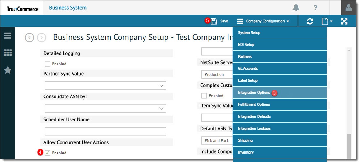
Task: Select Partners menu item
Action: click(280, 57)
